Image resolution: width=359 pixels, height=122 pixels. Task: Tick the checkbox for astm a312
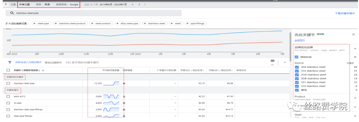(8, 96)
